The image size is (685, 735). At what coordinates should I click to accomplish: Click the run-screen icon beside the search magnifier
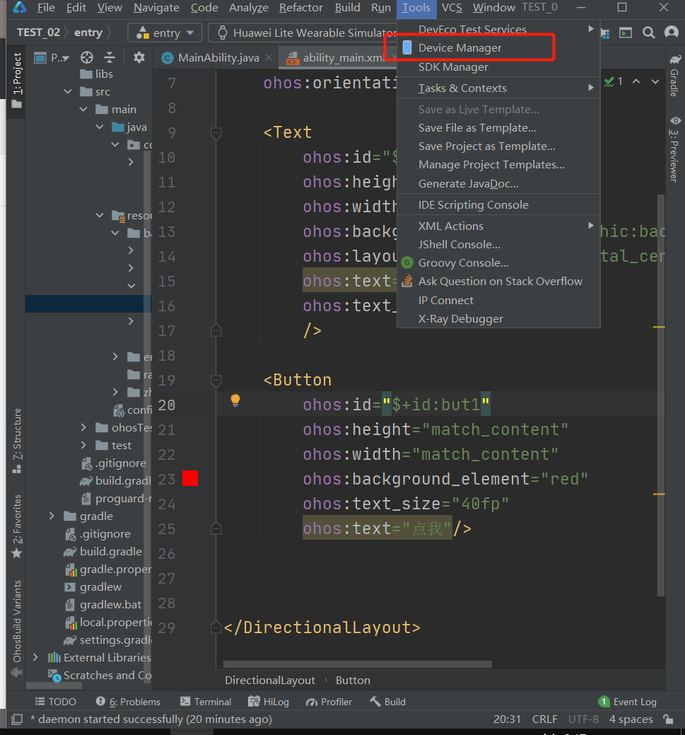[x=626, y=33]
